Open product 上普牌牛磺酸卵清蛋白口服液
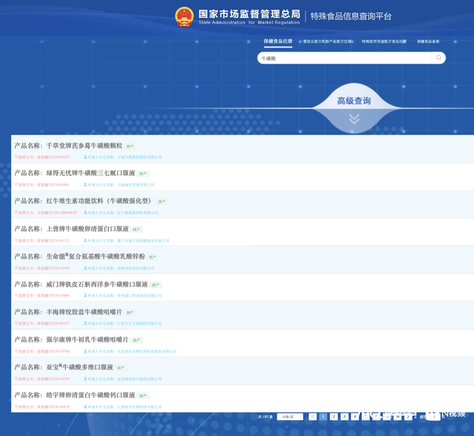474x436 pixels. pyautogui.click(x=87, y=229)
